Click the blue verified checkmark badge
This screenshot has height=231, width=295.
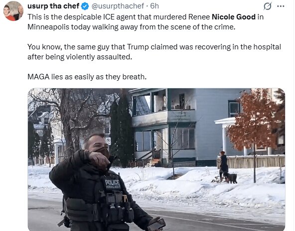coord(85,6)
